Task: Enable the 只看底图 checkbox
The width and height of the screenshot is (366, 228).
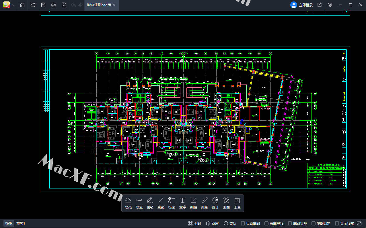Action: [243, 223]
